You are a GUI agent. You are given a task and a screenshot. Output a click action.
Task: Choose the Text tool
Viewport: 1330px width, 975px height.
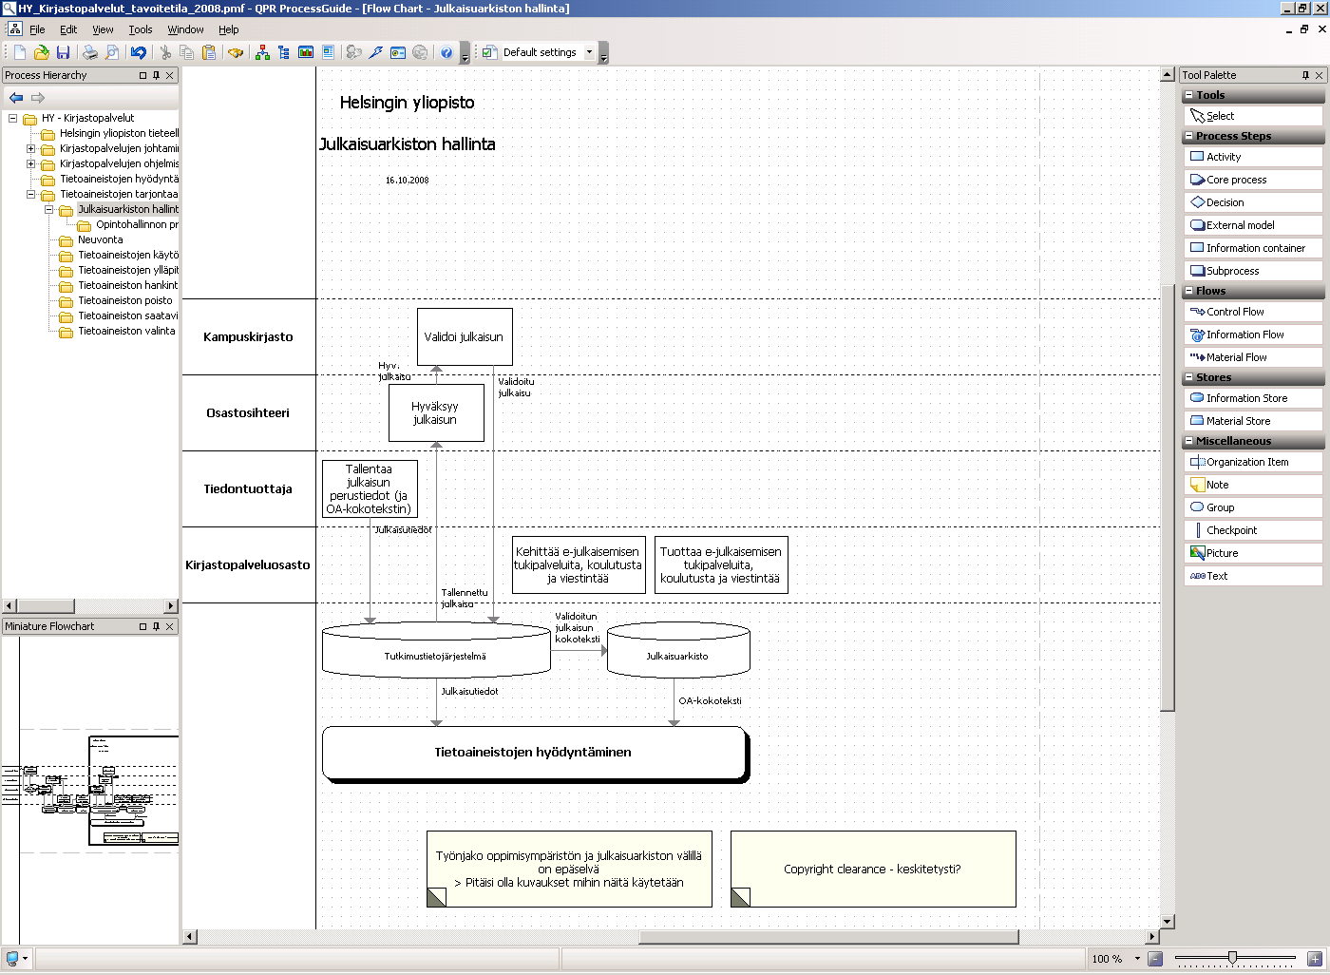pos(1253,576)
